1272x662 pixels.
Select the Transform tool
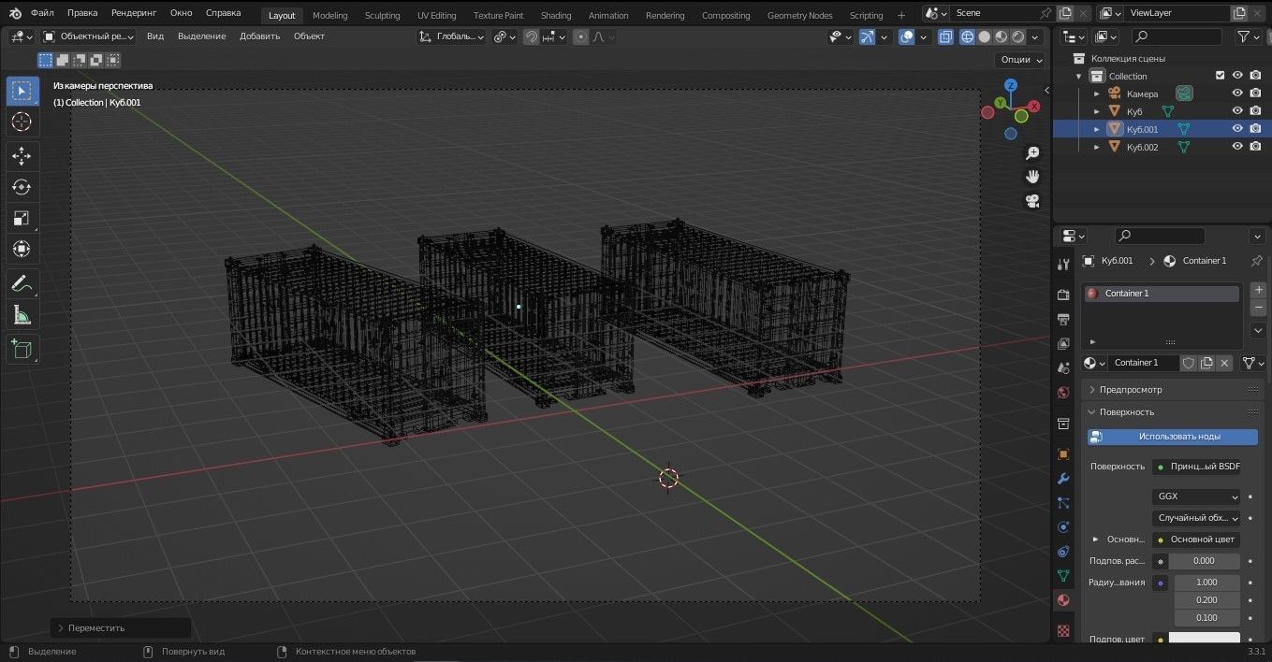click(22, 249)
